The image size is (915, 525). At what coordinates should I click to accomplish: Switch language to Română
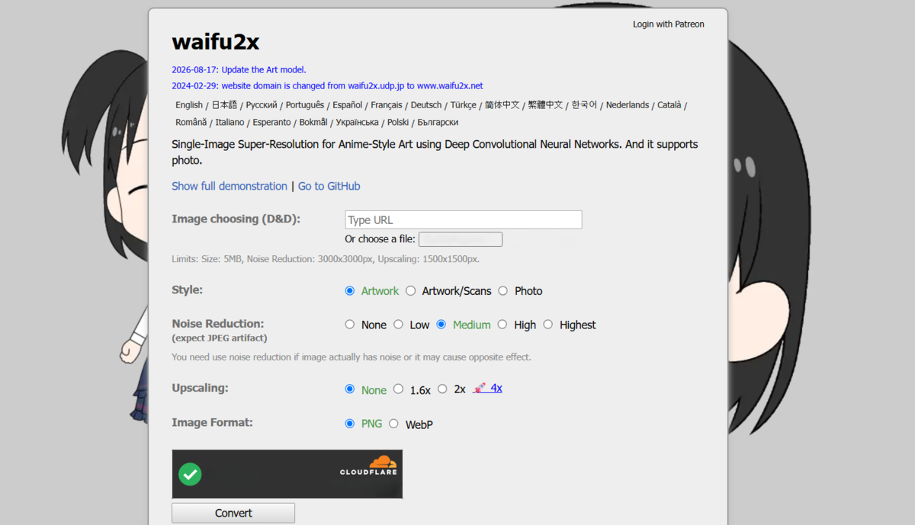[x=191, y=122]
